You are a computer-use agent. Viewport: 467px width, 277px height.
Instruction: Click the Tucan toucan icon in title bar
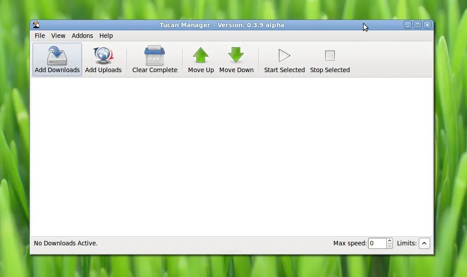[36, 25]
